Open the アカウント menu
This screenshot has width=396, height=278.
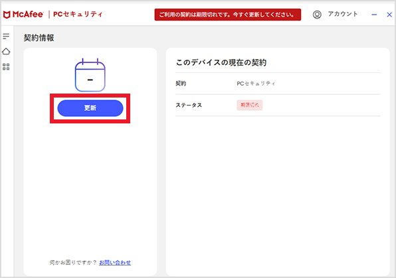(343, 14)
